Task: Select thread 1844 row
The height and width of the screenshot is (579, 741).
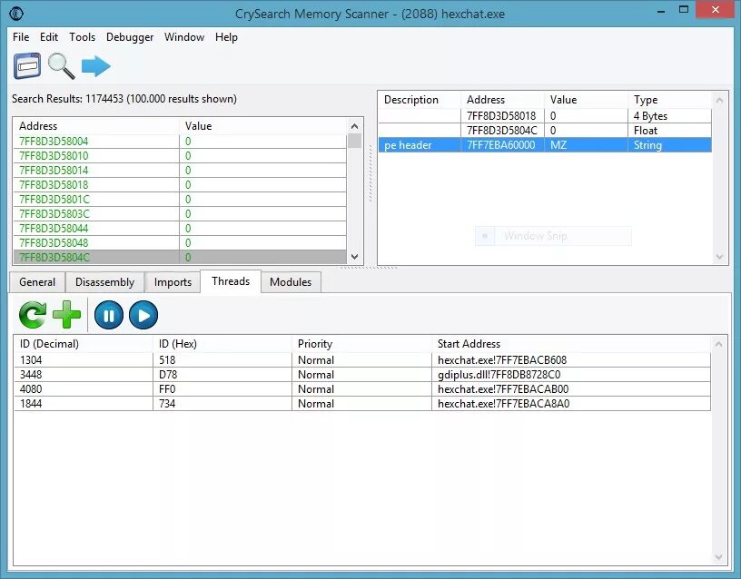Action: 362,404
